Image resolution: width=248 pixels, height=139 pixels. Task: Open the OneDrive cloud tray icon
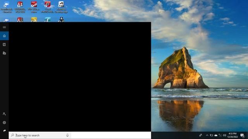pos(216,135)
